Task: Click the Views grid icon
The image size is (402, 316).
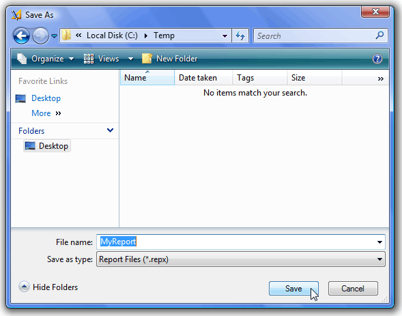Action: click(89, 59)
